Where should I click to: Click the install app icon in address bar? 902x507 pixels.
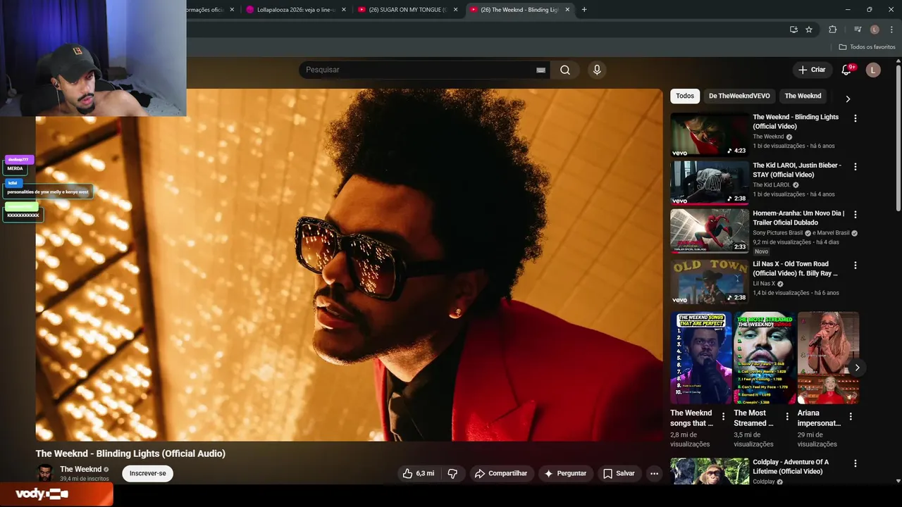(793, 30)
